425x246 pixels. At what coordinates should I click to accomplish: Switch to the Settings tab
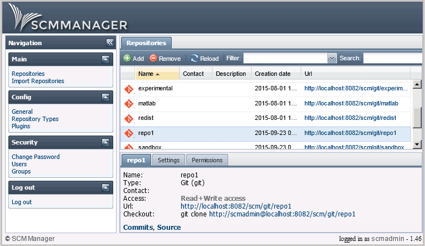[168, 160]
